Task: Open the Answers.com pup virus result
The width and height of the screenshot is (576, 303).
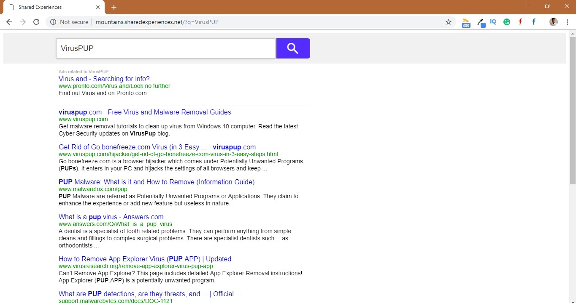Action: point(111,217)
